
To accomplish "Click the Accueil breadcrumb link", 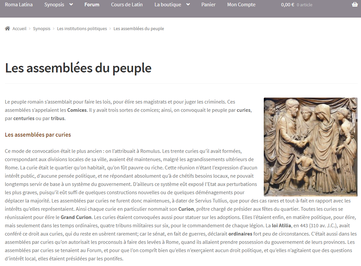I will click(x=19, y=28).
